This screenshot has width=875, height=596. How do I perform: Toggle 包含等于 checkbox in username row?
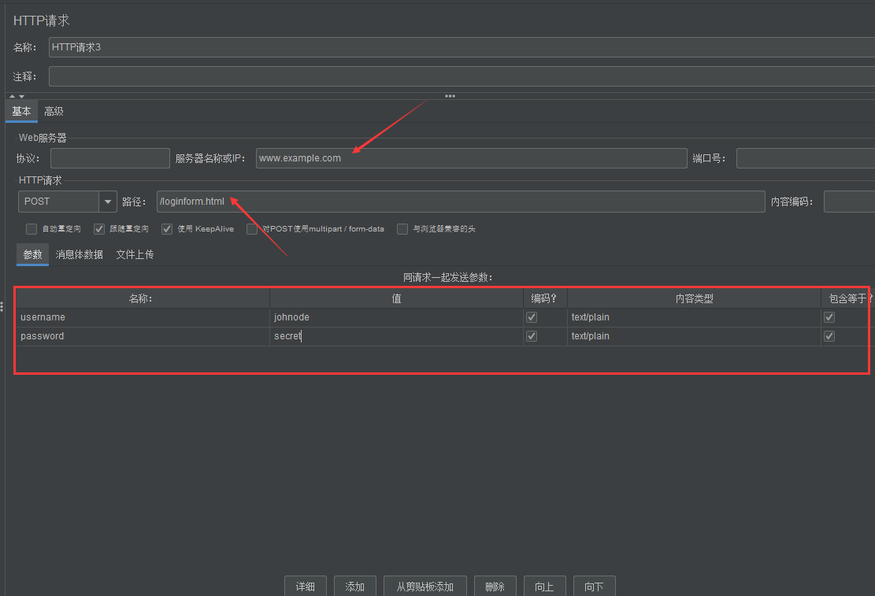click(x=829, y=317)
